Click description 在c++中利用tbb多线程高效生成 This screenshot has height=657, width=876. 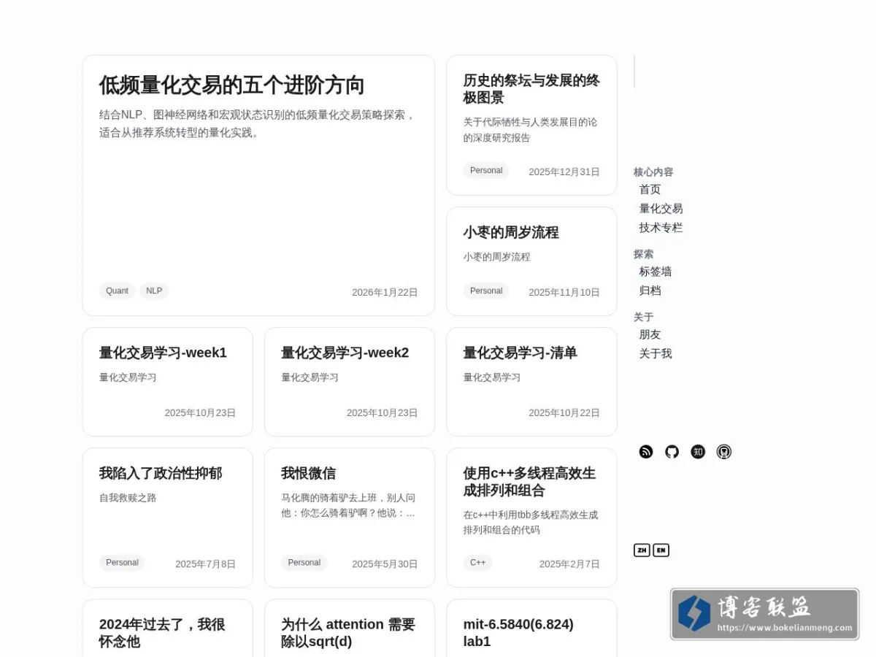point(531,522)
